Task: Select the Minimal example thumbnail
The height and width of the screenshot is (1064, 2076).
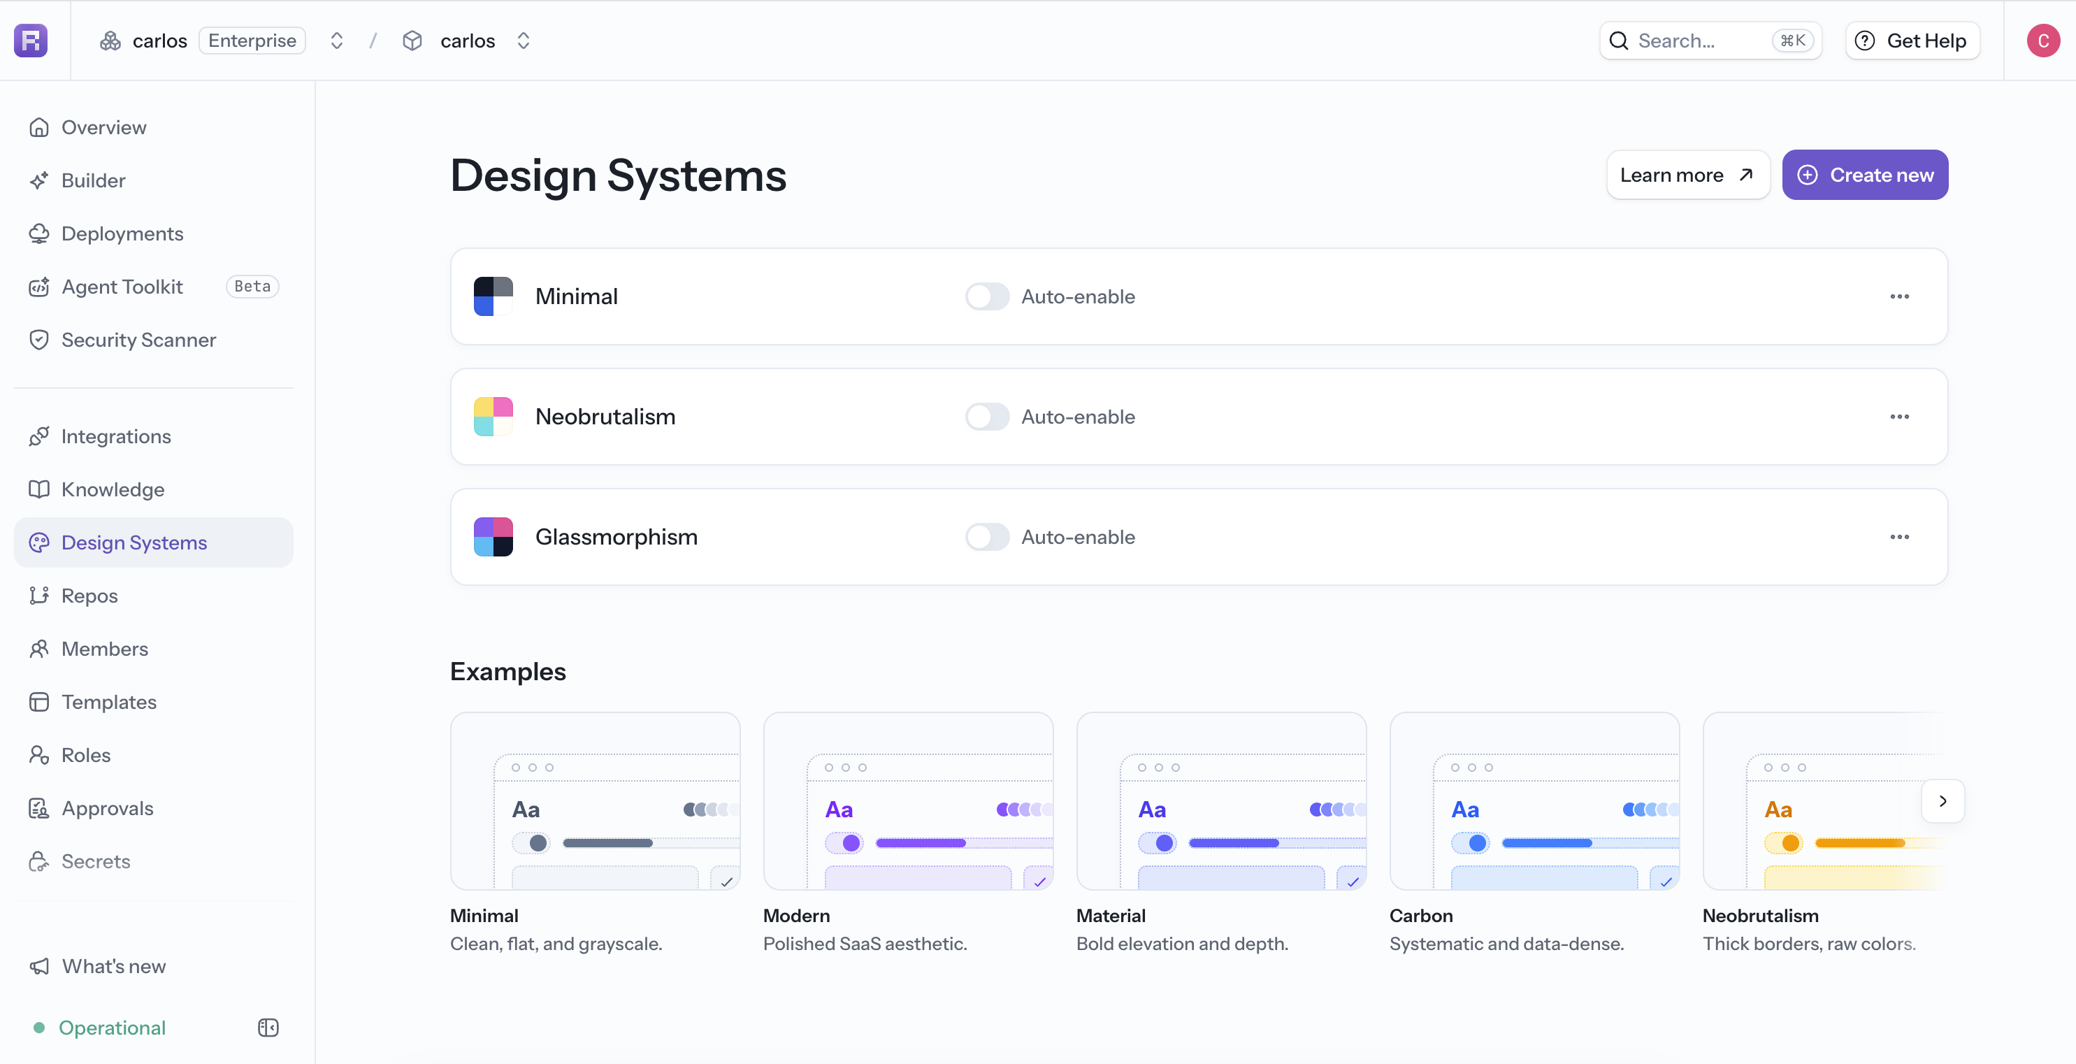Action: point(595,801)
